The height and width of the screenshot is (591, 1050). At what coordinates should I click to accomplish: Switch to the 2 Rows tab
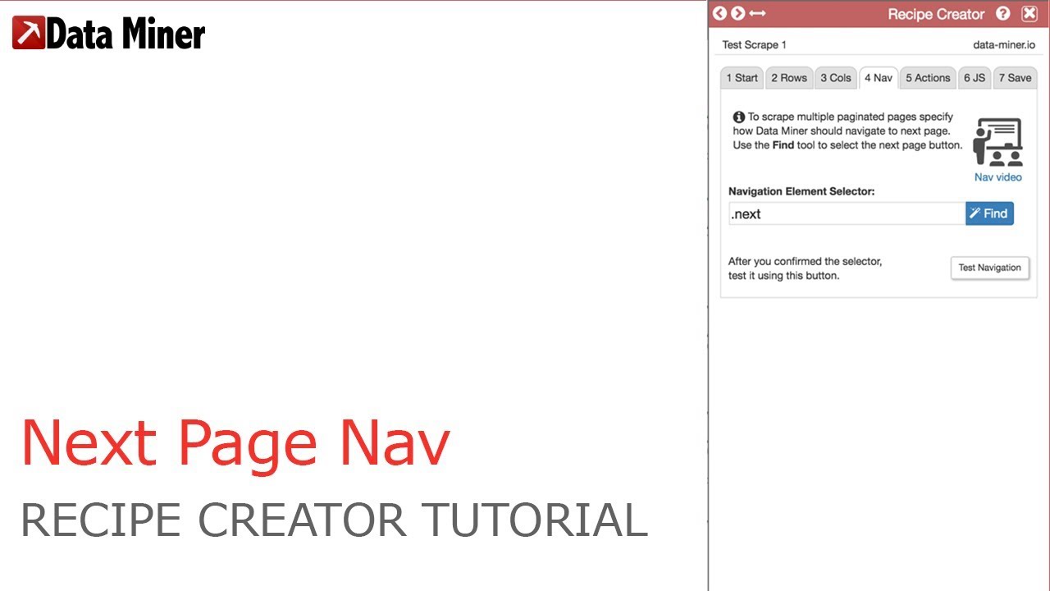[789, 78]
